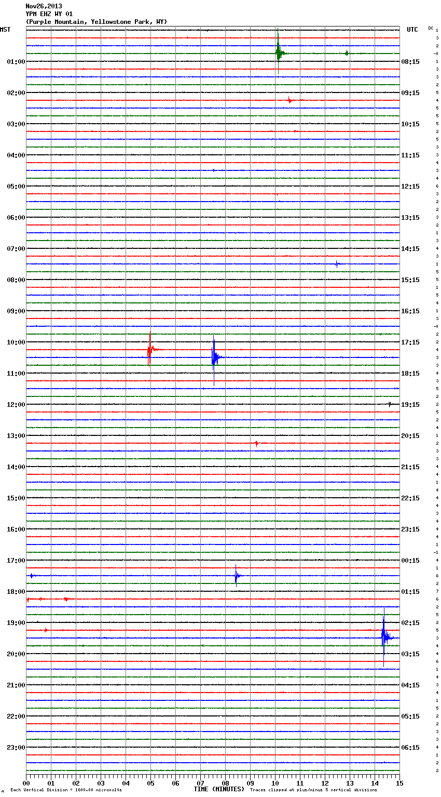Click the Purple Mountain, Yellowstone Park location title

point(97,22)
